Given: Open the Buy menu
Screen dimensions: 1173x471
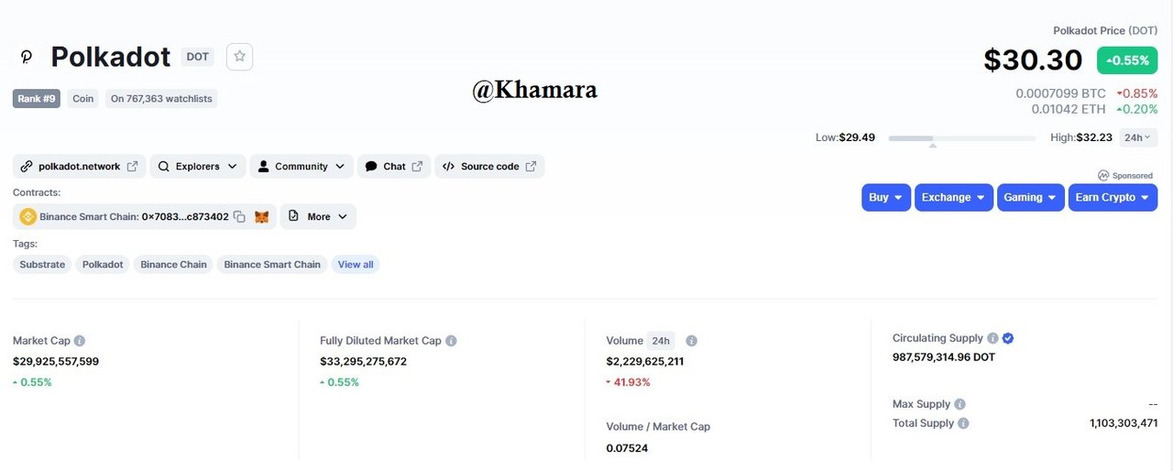Looking at the screenshot, I should [x=886, y=198].
